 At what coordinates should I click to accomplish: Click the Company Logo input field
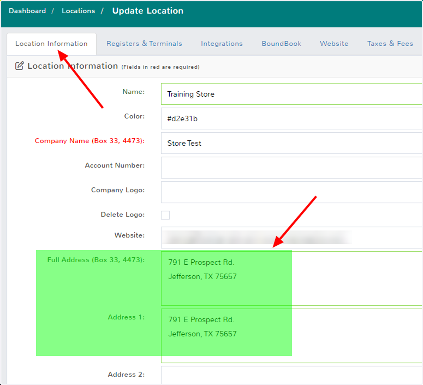tap(292, 192)
